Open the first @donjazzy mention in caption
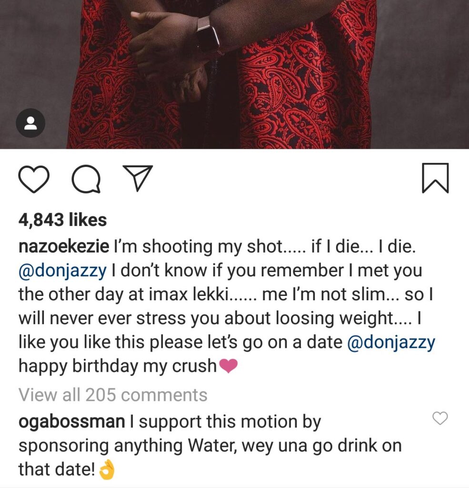 click(62, 271)
